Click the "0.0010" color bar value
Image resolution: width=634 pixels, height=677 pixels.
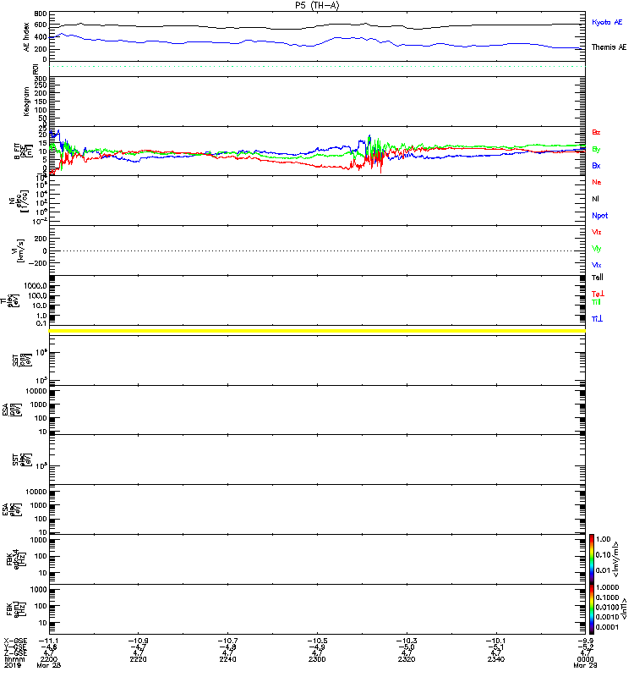click(607, 617)
